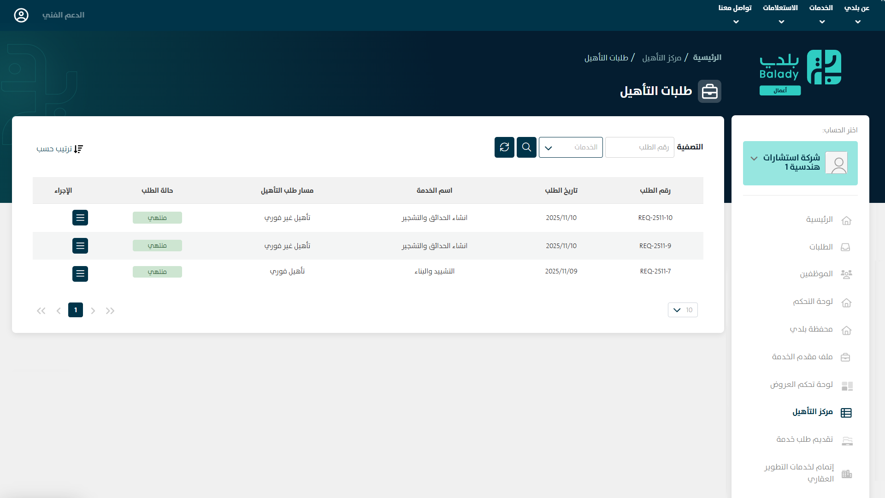
Task: Click الرئيسية breadcrumb link
Action: tap(707, 58)
